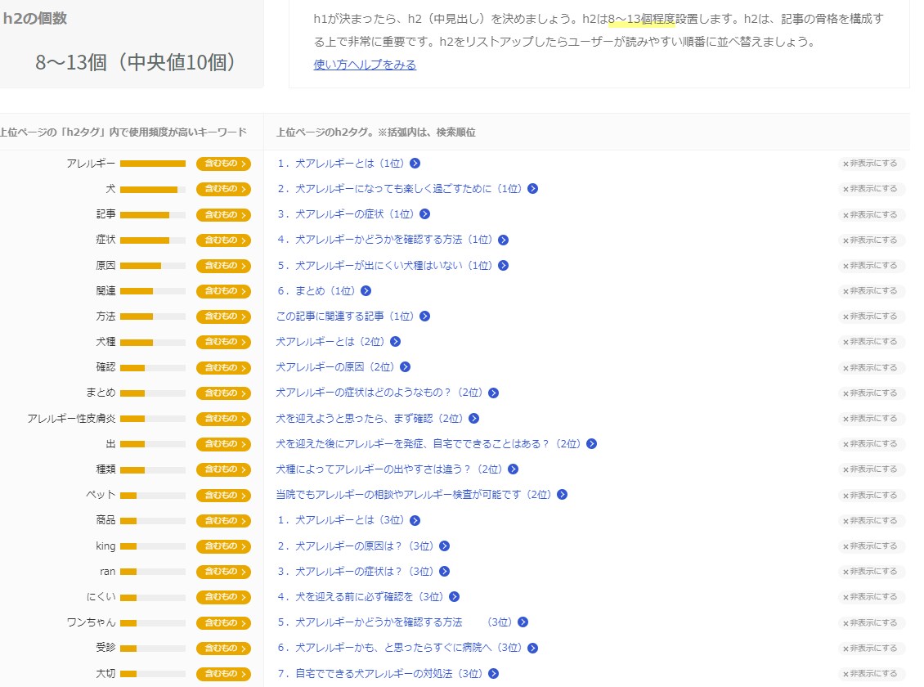This screenshot has height=687, width=924.
Task: Click 含むもの button for 方法 keyword
Action: click(224, 317)
